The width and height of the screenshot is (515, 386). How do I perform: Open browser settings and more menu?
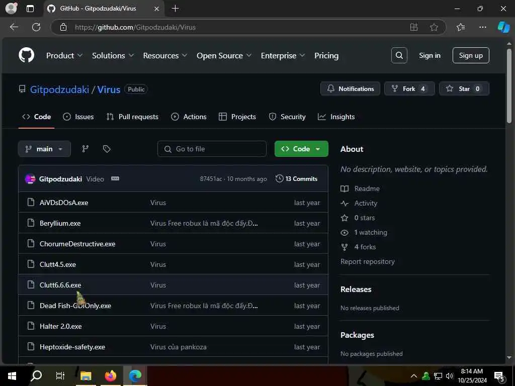(x=482, y=27)
